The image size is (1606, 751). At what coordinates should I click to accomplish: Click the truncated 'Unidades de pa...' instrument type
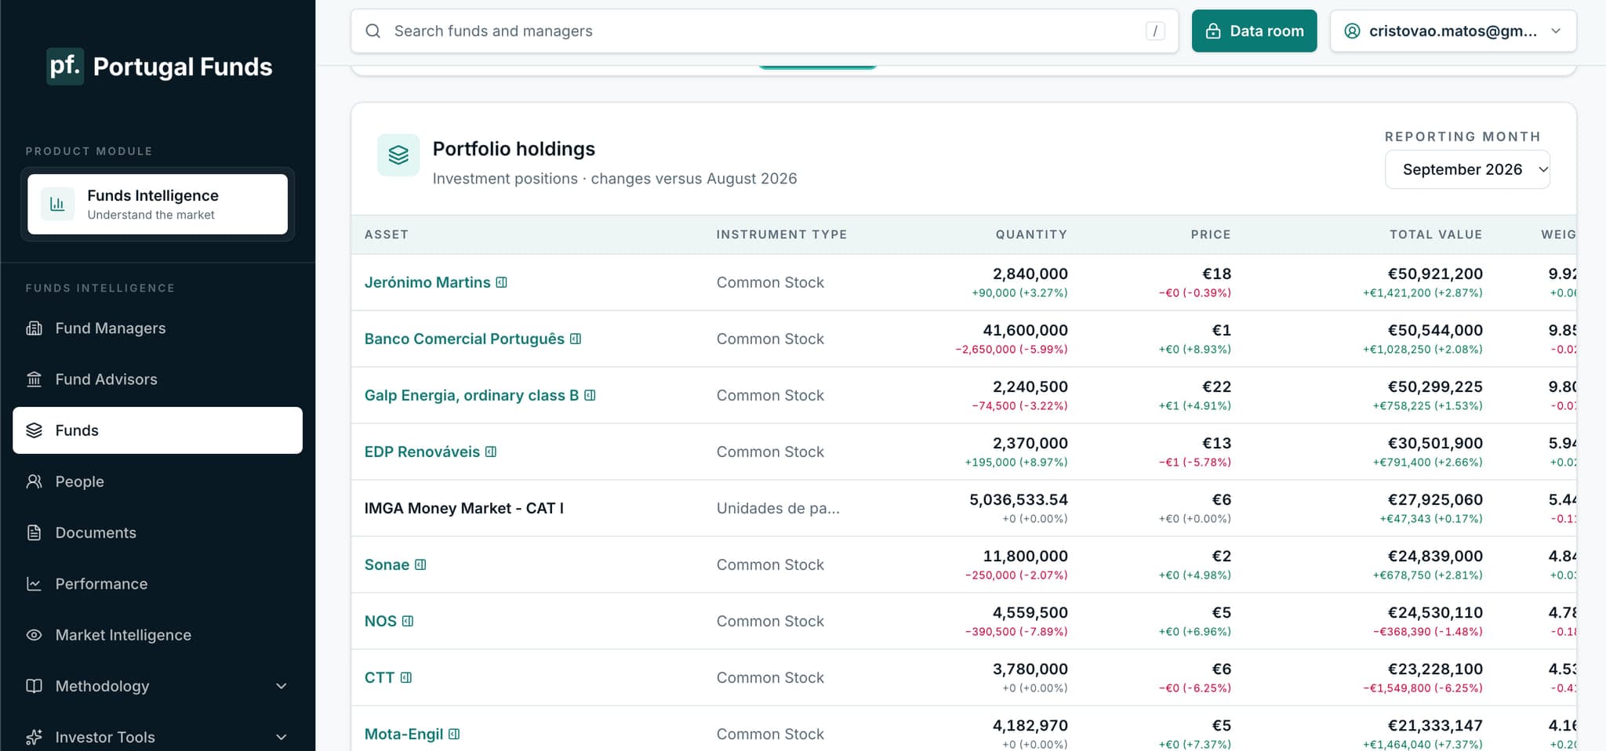[x=778, y=508]
